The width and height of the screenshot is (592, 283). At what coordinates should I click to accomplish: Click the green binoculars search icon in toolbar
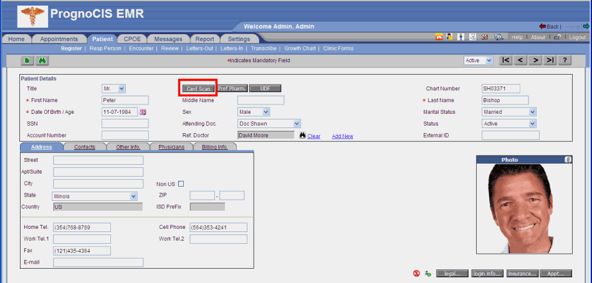42,60
